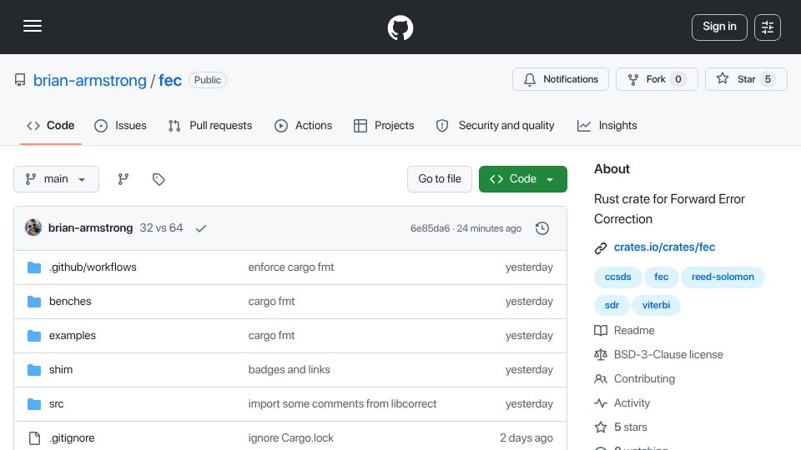Open 'enforce cargo fmt' commit message
This screenshot has height=450, width=801.
(291, 267)
